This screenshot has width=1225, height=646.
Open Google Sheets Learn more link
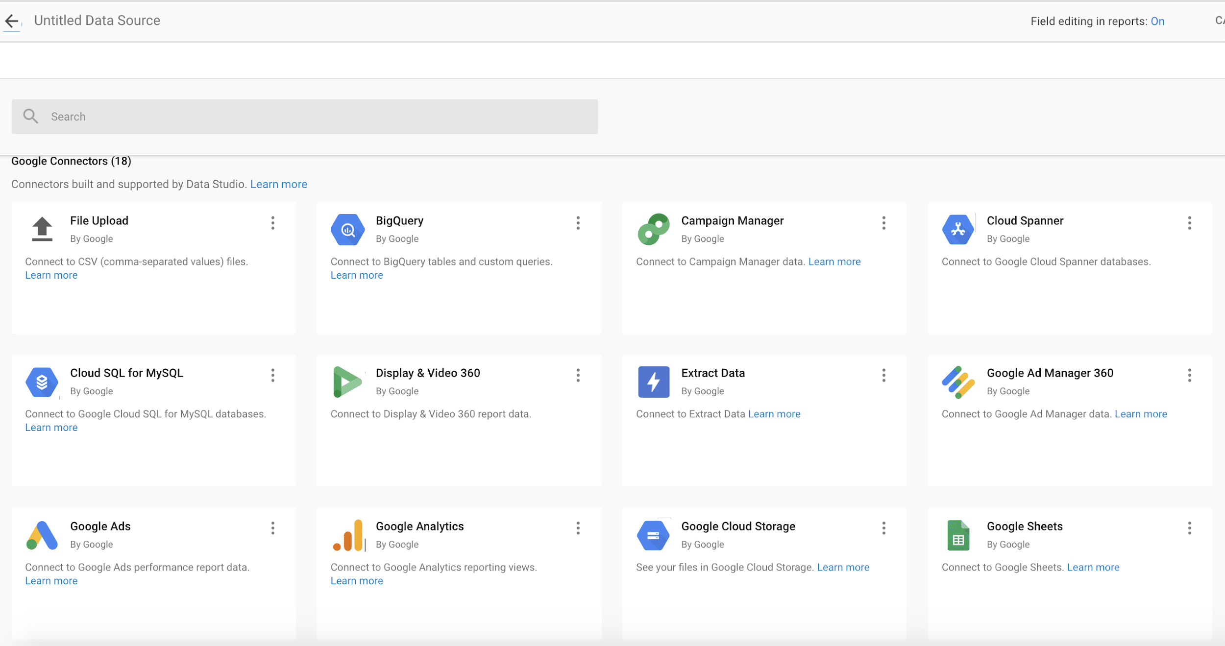(1093, 567)
